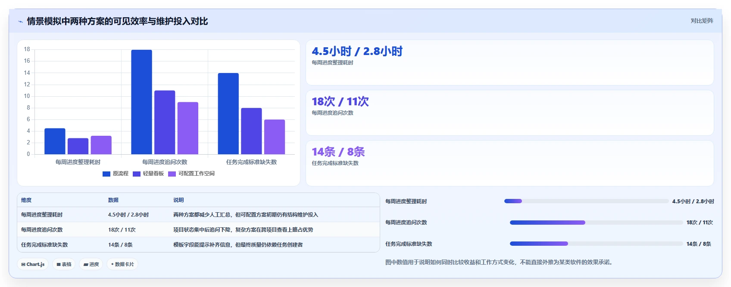
Task: Click x-axis label 每周进度追问次数 under chart
Action: [165, 162]
